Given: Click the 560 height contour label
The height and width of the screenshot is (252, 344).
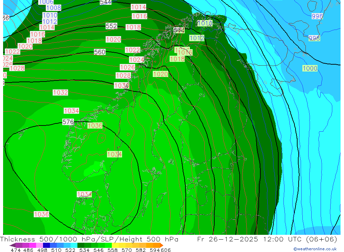Looking at the screenshot, I should pyautogui.click(x=100, y=52).
